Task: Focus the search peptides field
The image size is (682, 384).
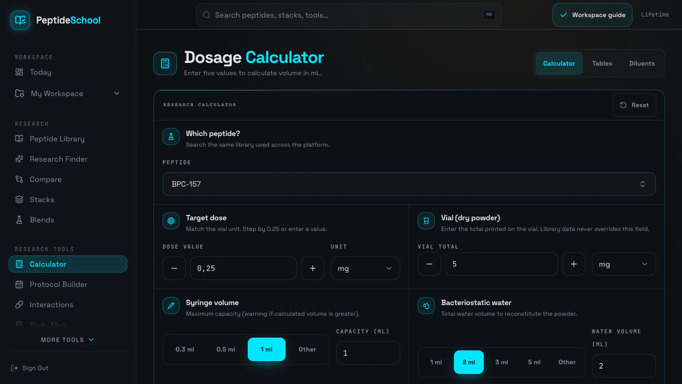Action: coord(349,15)
